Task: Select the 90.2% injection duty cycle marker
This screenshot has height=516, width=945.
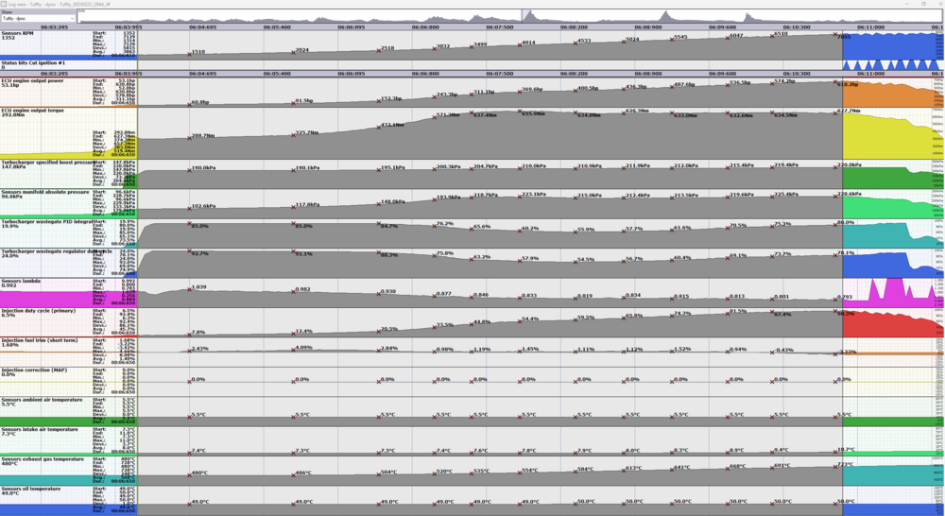Action: point(836,313)
